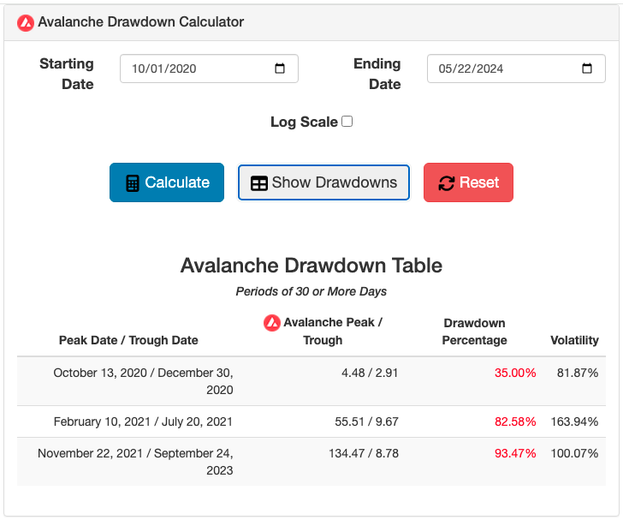Click the 163.94% volatility value
This screenshot has width=623, height=520.
[x=574, y=421]
